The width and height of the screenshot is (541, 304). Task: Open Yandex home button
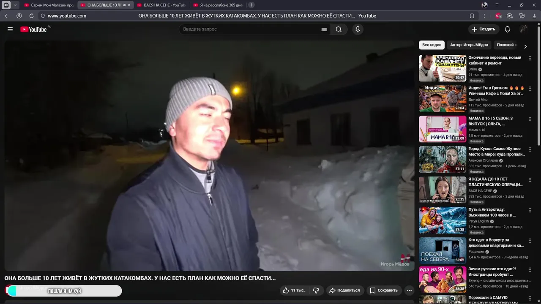click(19, 16)
